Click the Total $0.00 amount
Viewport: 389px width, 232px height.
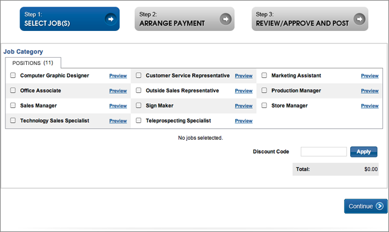(x=371, y=169)
